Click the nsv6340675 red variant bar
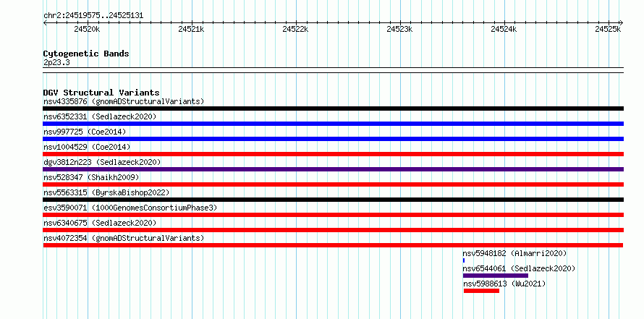The width and height of the screenshot is (644, 319). (333, 230)
